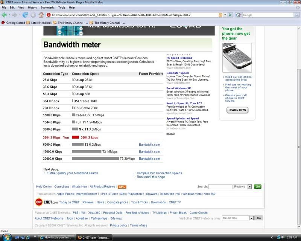Click the 3604.2 Kbps - You row label

pyautogui.click(x=56, y=137)
